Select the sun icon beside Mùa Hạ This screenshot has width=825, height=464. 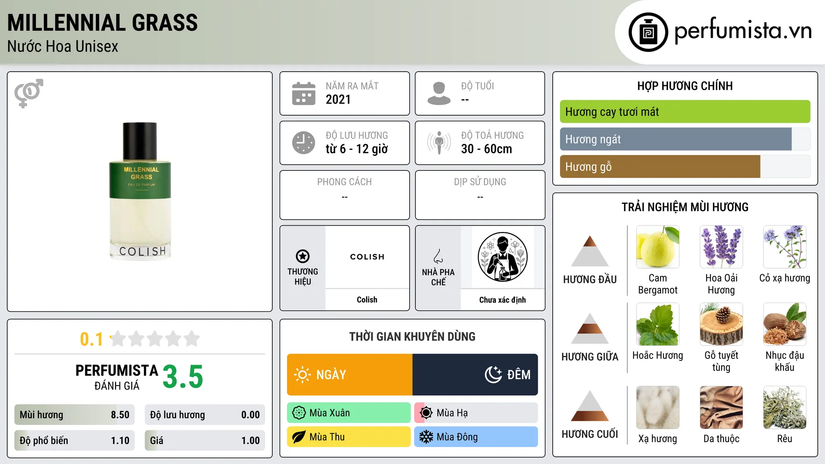tap(426, 413)
